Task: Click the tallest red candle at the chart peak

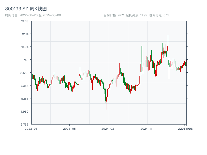Action: pos(168,43)
